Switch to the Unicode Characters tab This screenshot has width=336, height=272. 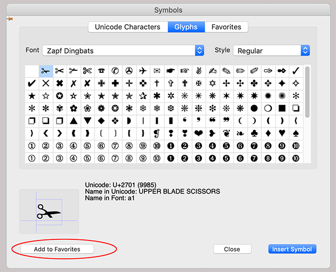click(x=128, y=27)
